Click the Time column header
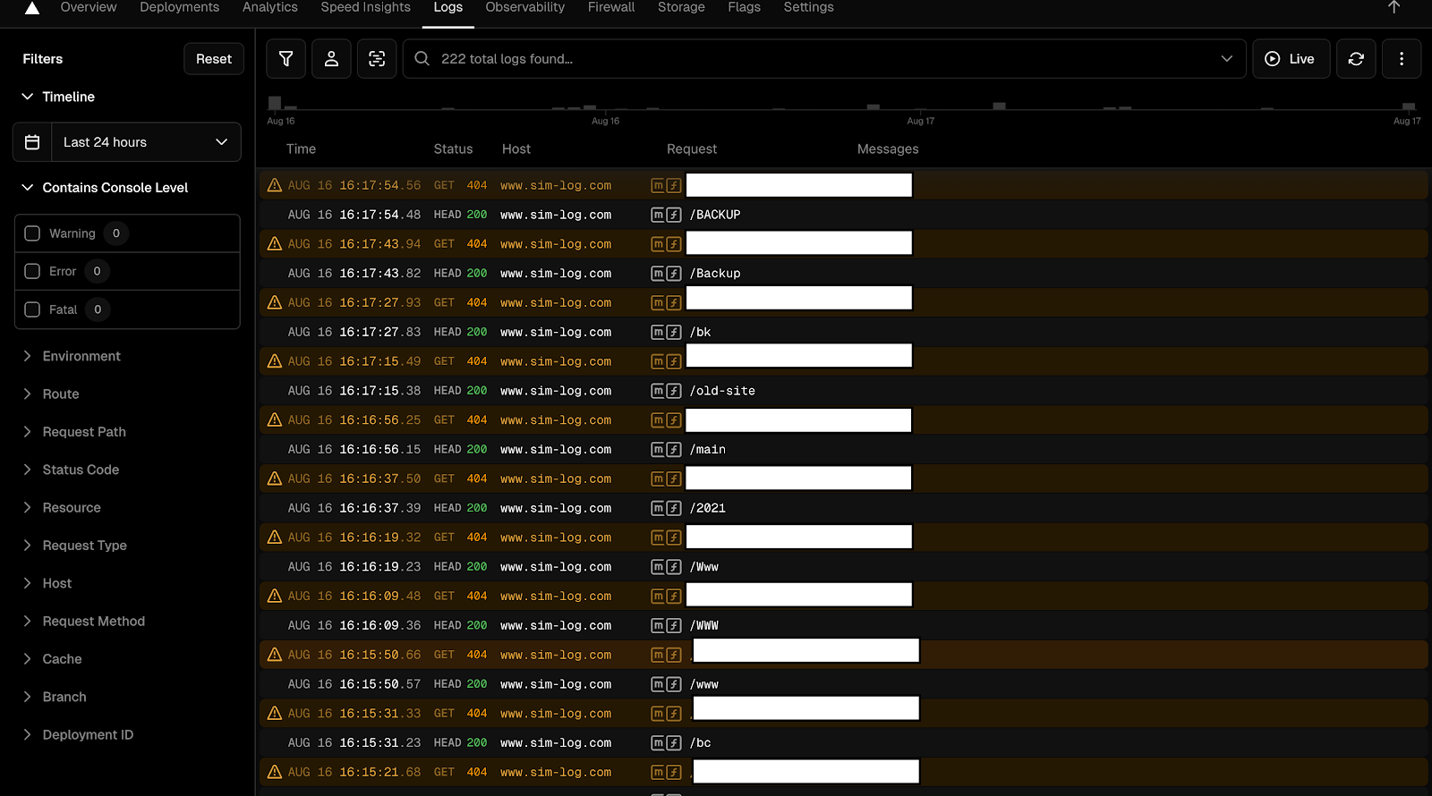 click(301, 149)
